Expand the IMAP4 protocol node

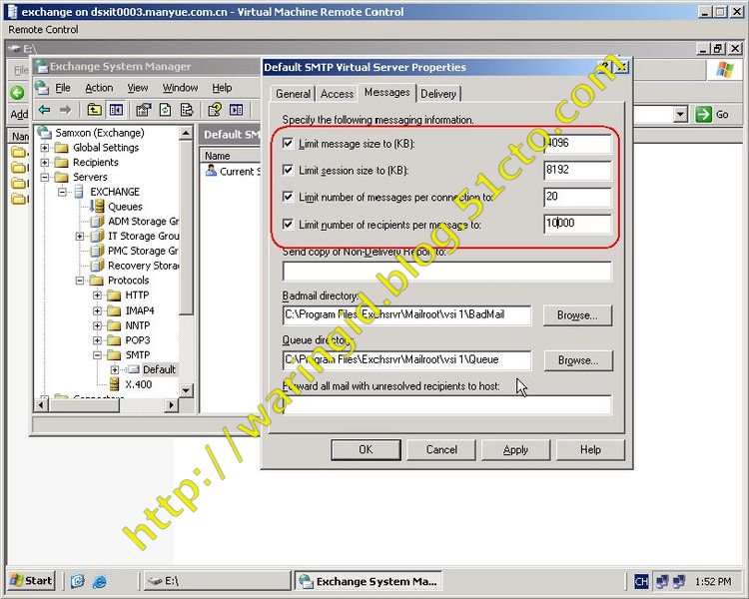click(98, 310)
